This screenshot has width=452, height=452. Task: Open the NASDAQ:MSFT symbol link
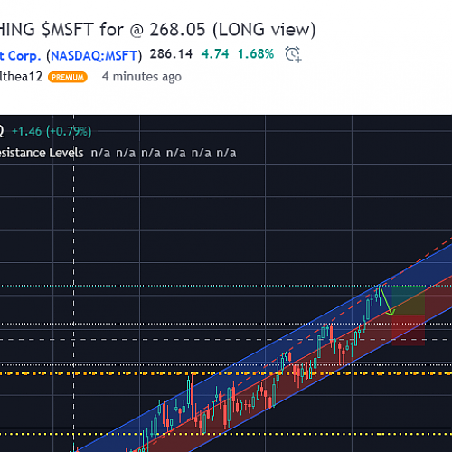point(94,56)
